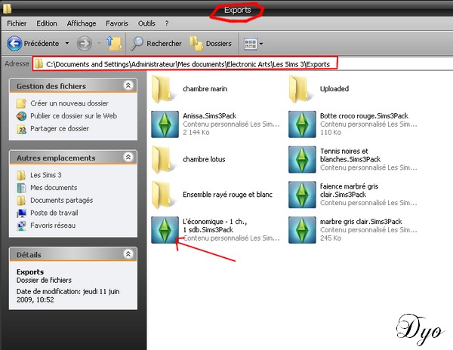Select marbre gris clair.Sims3Pack icon
This screenshot has width=453, height=350.
click(302, 230)
